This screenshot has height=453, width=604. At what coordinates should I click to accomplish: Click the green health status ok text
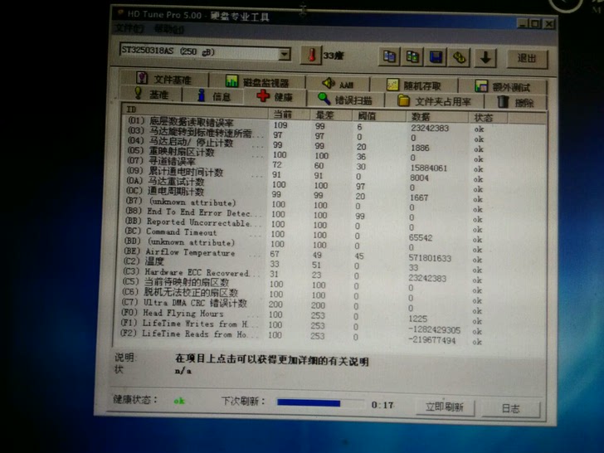(179, 401)
